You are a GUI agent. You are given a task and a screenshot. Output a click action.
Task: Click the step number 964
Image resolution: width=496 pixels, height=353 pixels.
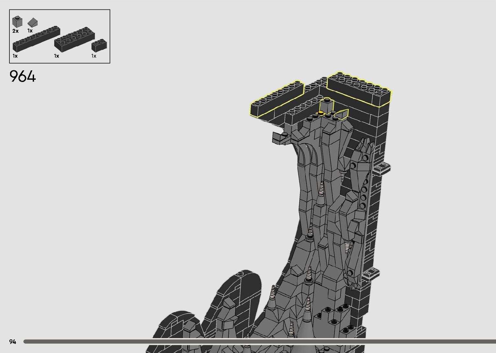coord(23,76)
